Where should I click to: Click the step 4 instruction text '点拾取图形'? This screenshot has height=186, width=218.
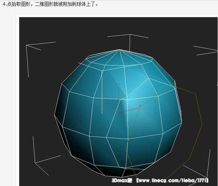coord(19,4)
